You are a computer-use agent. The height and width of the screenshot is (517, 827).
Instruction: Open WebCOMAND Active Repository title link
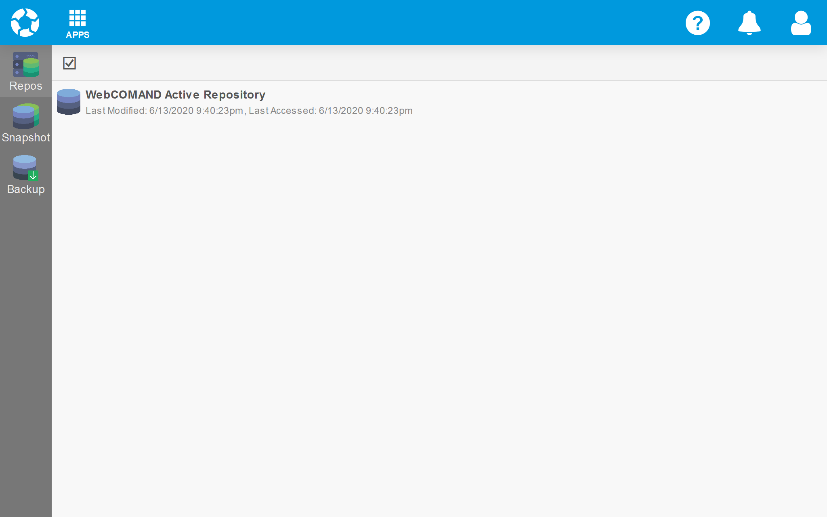(x=175, y=95)
